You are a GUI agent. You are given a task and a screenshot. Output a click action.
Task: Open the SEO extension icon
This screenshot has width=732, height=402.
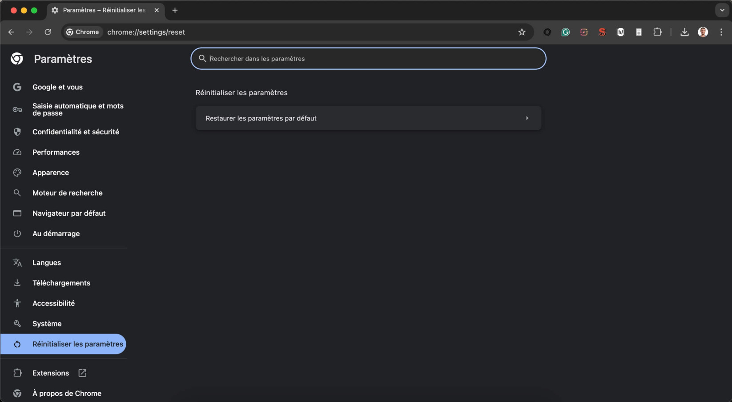[602, 32]
